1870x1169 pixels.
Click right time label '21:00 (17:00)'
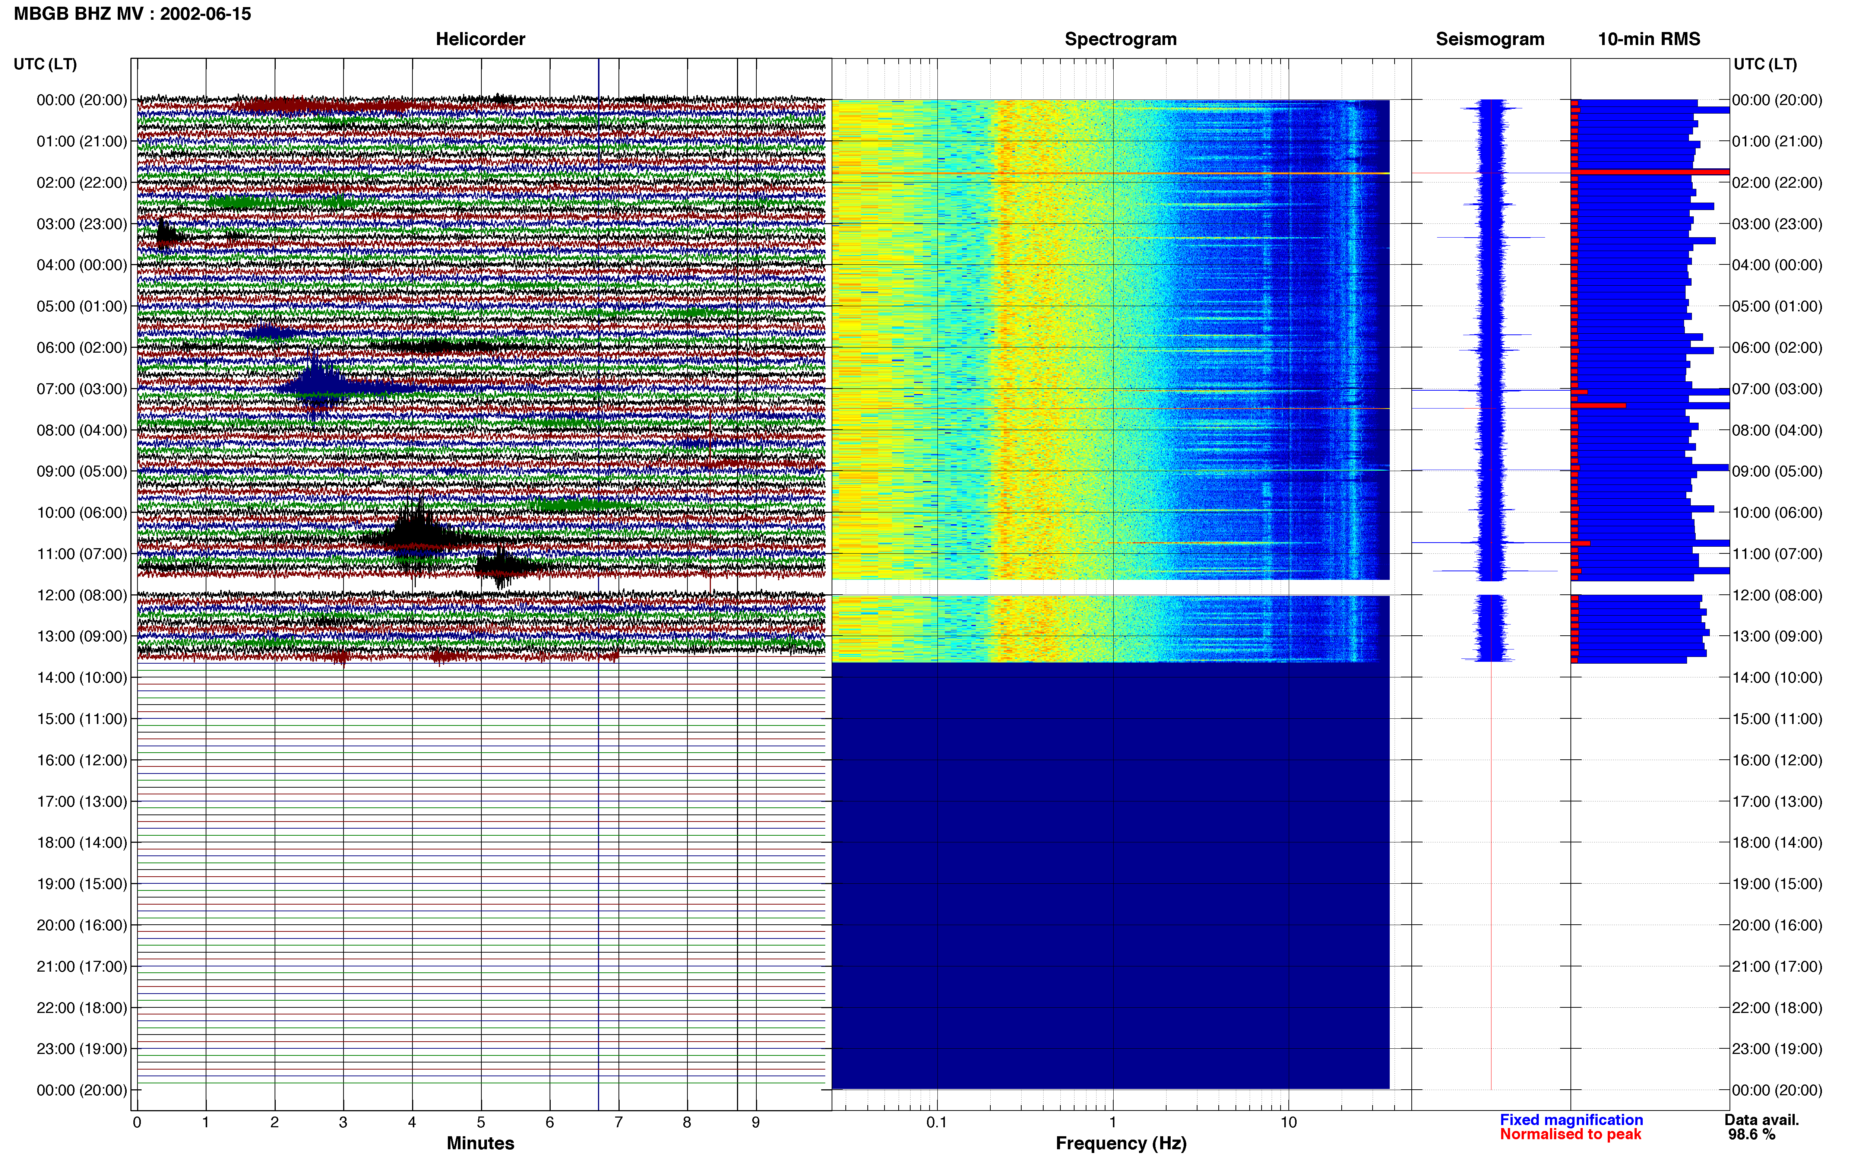coord(1777,966)
